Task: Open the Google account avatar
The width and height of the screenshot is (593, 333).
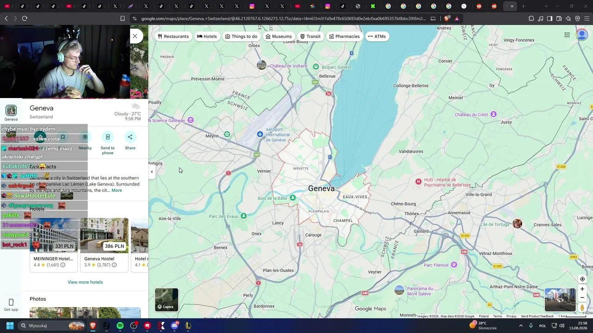Action: 582,35
